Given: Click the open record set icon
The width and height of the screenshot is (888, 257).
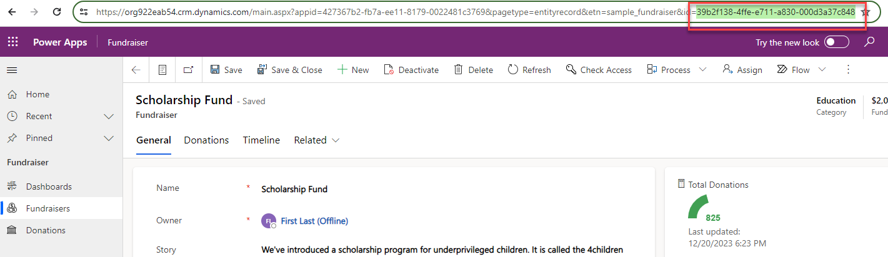Looking at the screenshot, I should coord(162,70).
